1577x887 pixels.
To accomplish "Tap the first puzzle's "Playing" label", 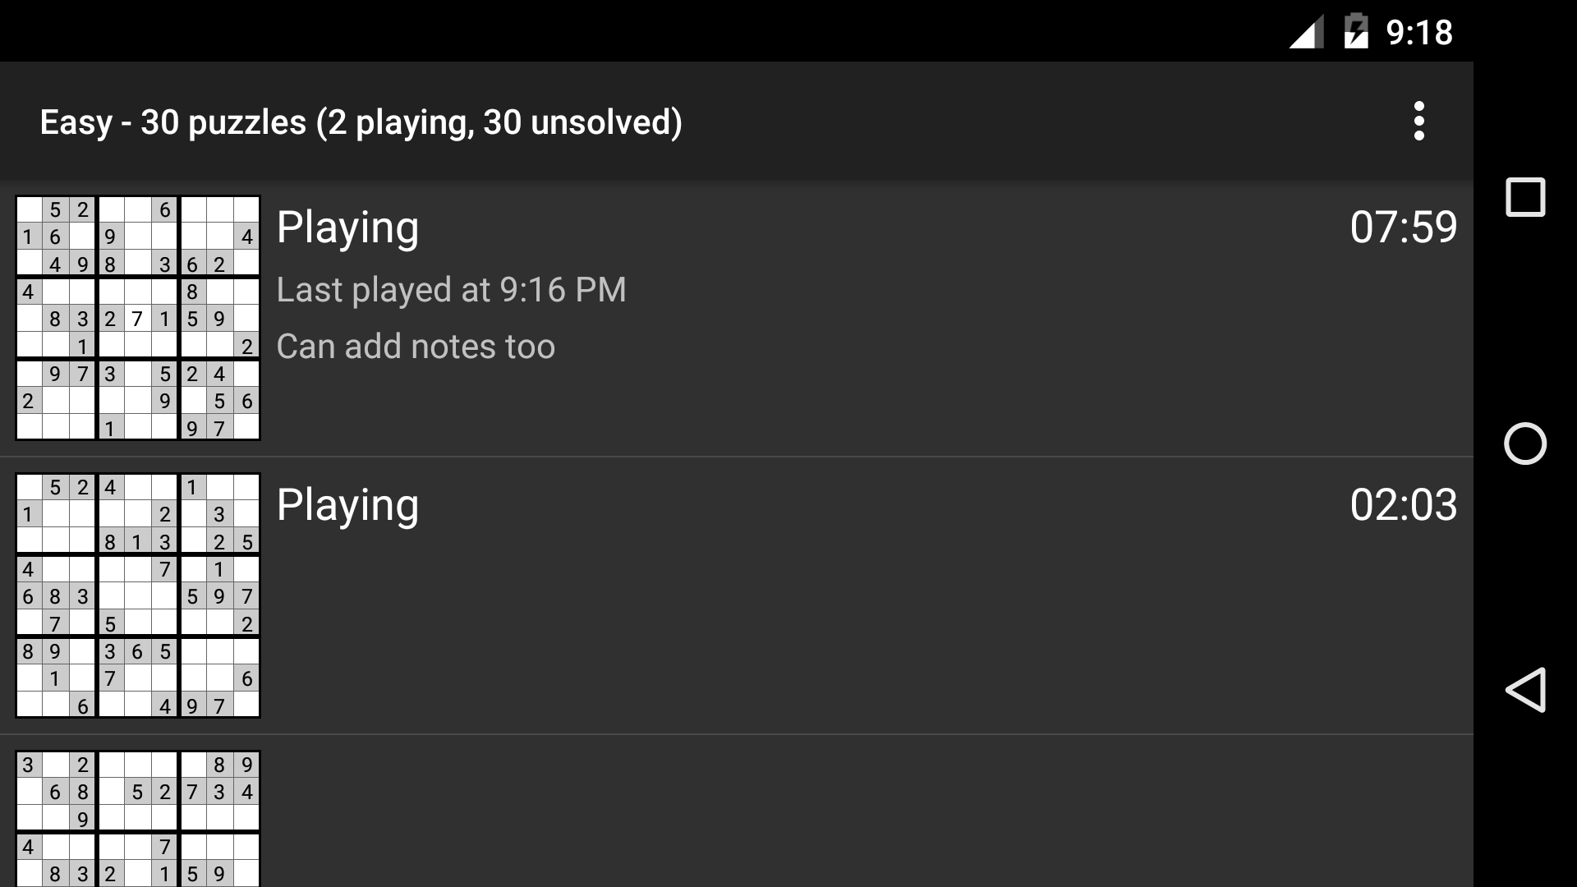I will [347, 227].
